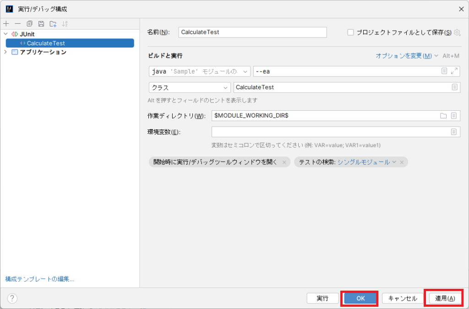Open help with the question mark icon
The image size is (469, 309).
pyautogui.click(x=12, y=298)
